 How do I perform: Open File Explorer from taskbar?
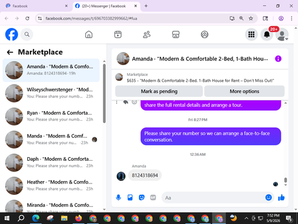point(64,219)
